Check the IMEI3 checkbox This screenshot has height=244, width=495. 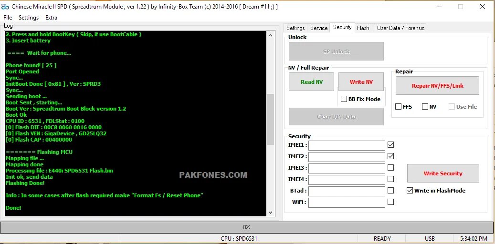click(390, 168)
